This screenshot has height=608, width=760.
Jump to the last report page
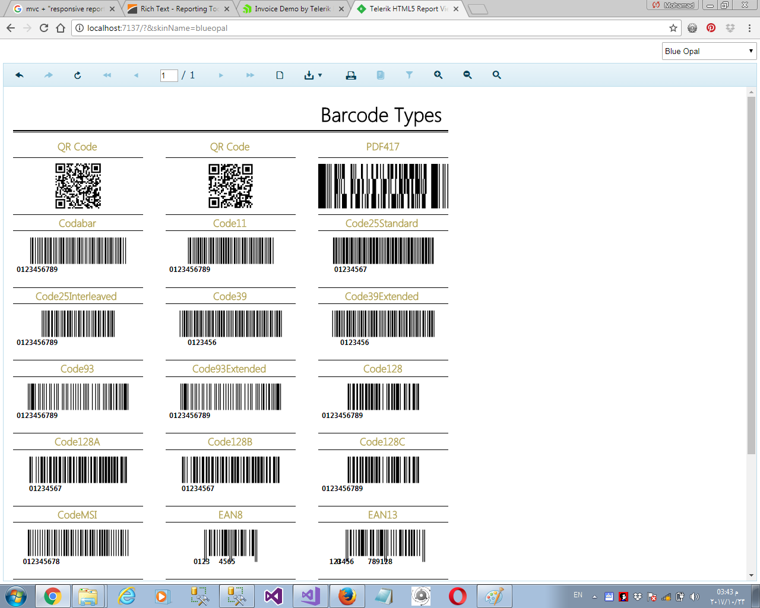coord(250,75)
